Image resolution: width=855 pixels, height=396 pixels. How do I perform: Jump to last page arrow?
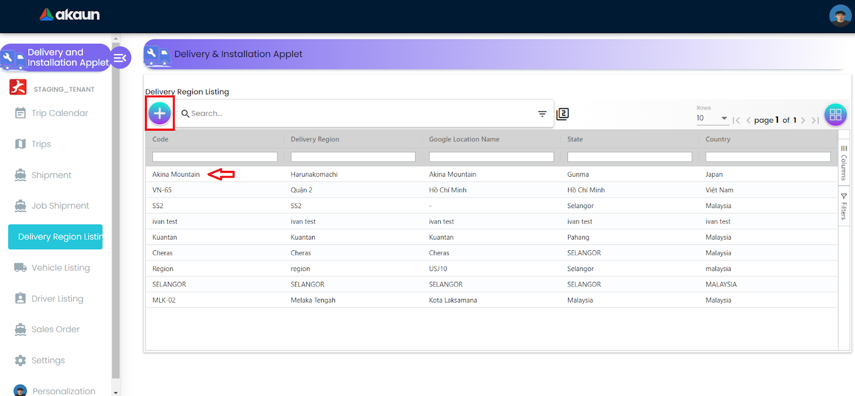coord(815,121)
